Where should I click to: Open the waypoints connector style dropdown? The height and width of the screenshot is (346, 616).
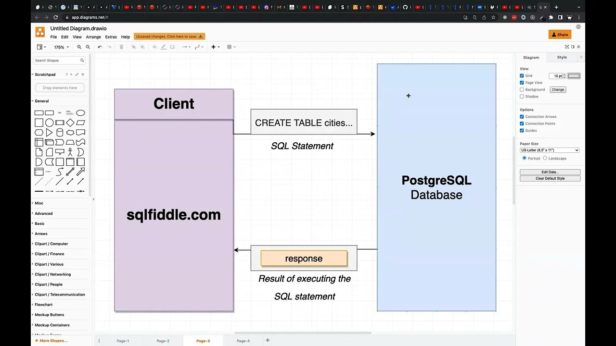tap(199, 47)
